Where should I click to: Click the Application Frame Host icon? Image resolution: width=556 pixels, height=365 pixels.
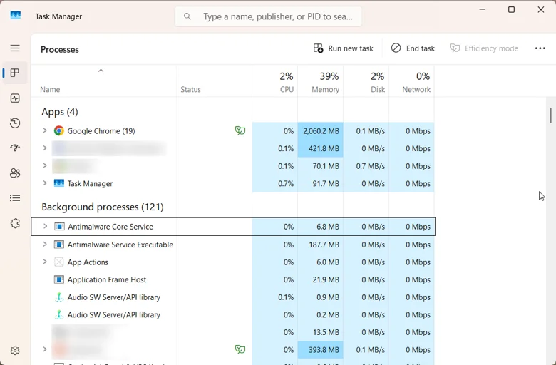pos(59,279)
